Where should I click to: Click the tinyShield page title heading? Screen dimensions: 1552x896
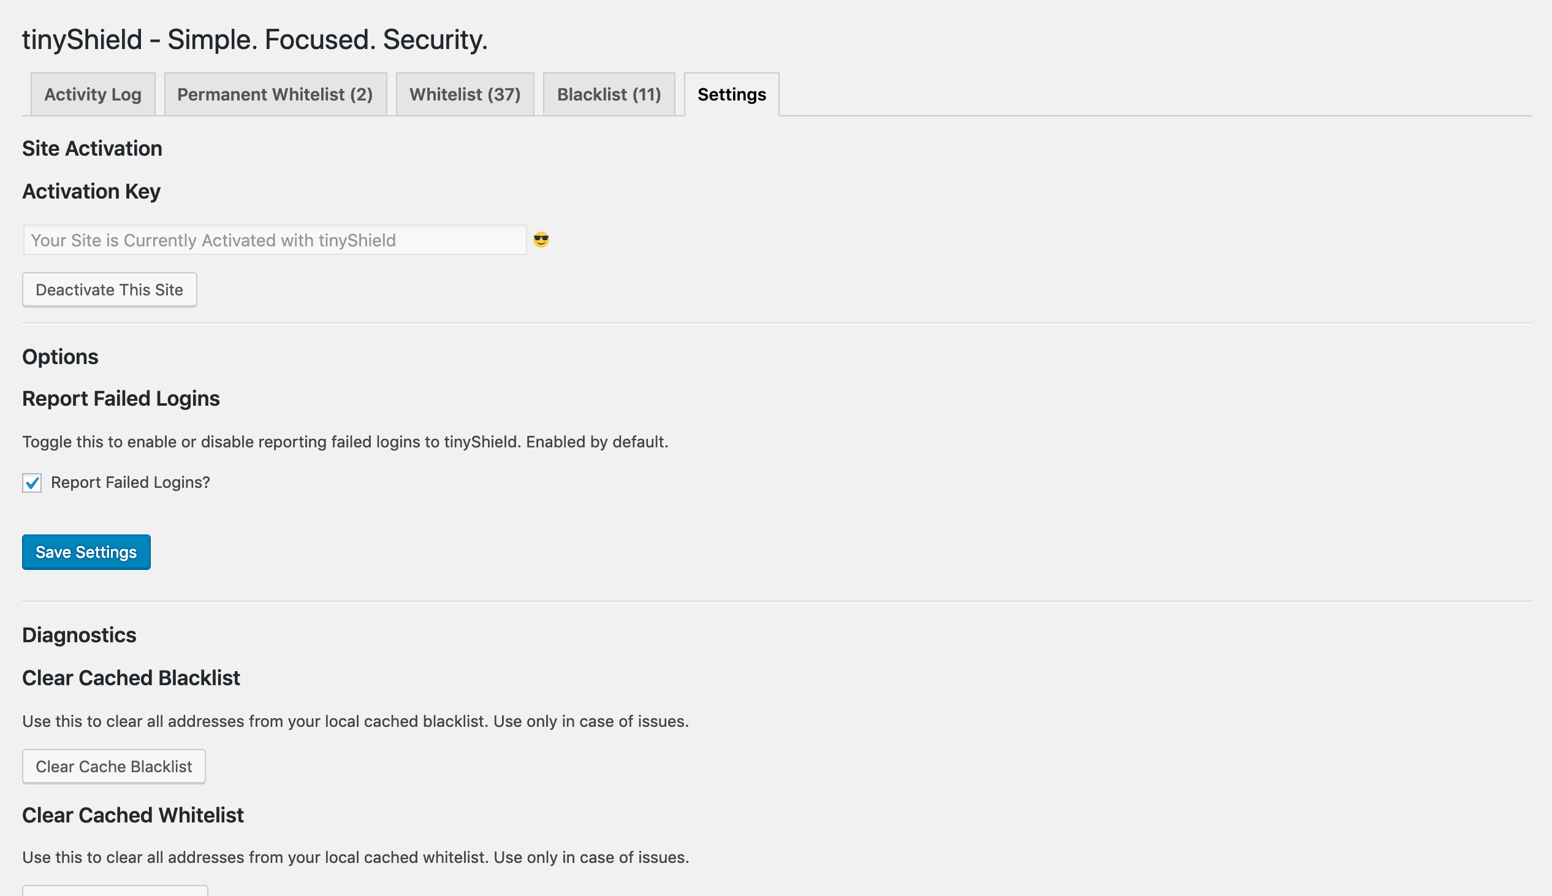(x=255, y=39)
